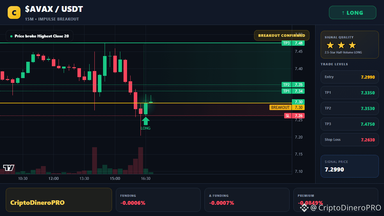Screen dimensions: 384x216
Task: Click the BREAKOUT CONFIRMED badge
Action: 282,36
